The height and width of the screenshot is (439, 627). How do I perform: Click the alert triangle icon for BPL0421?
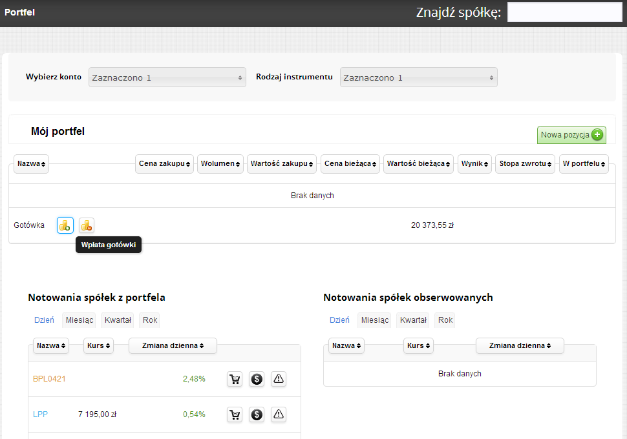point(279,379)
